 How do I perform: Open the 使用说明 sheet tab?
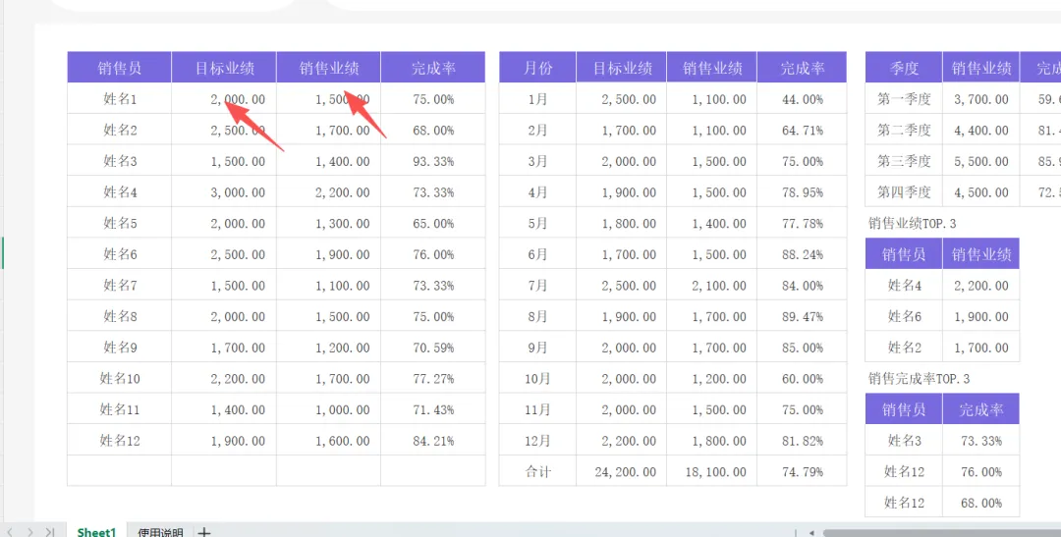point(160,531)
